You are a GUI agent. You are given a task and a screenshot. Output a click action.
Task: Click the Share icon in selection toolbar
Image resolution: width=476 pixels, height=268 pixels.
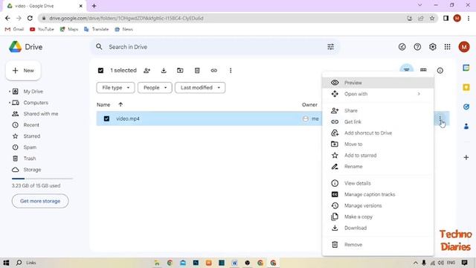click(147, 71)
